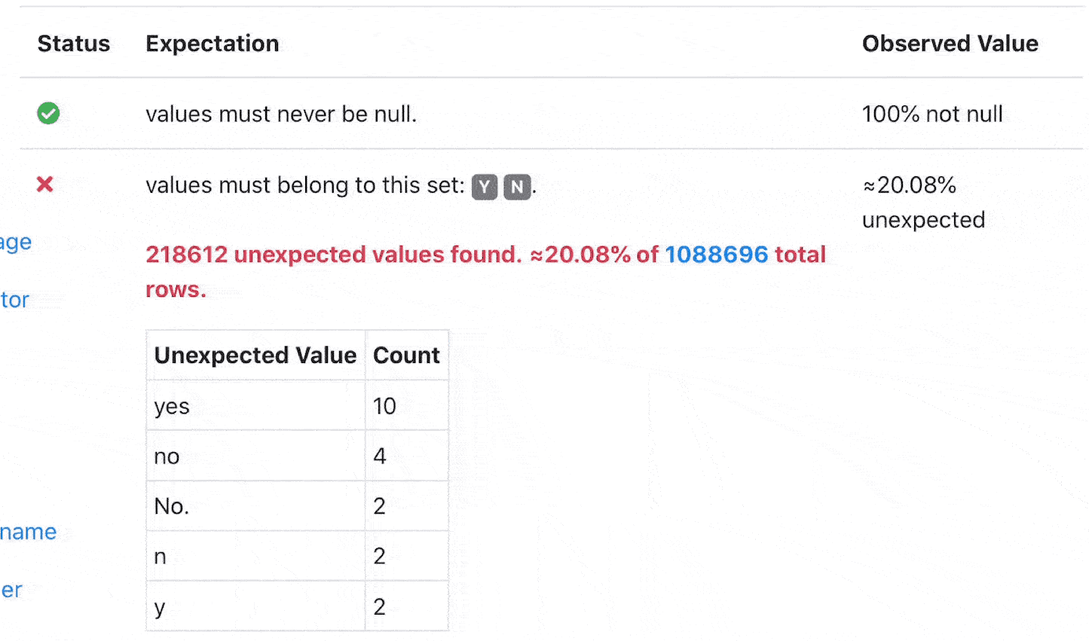Image resolution: width=1089 pixels, height=641 pixels.
Task: Open the partially visible 'name' sidebar link
Action: (29, 533)
